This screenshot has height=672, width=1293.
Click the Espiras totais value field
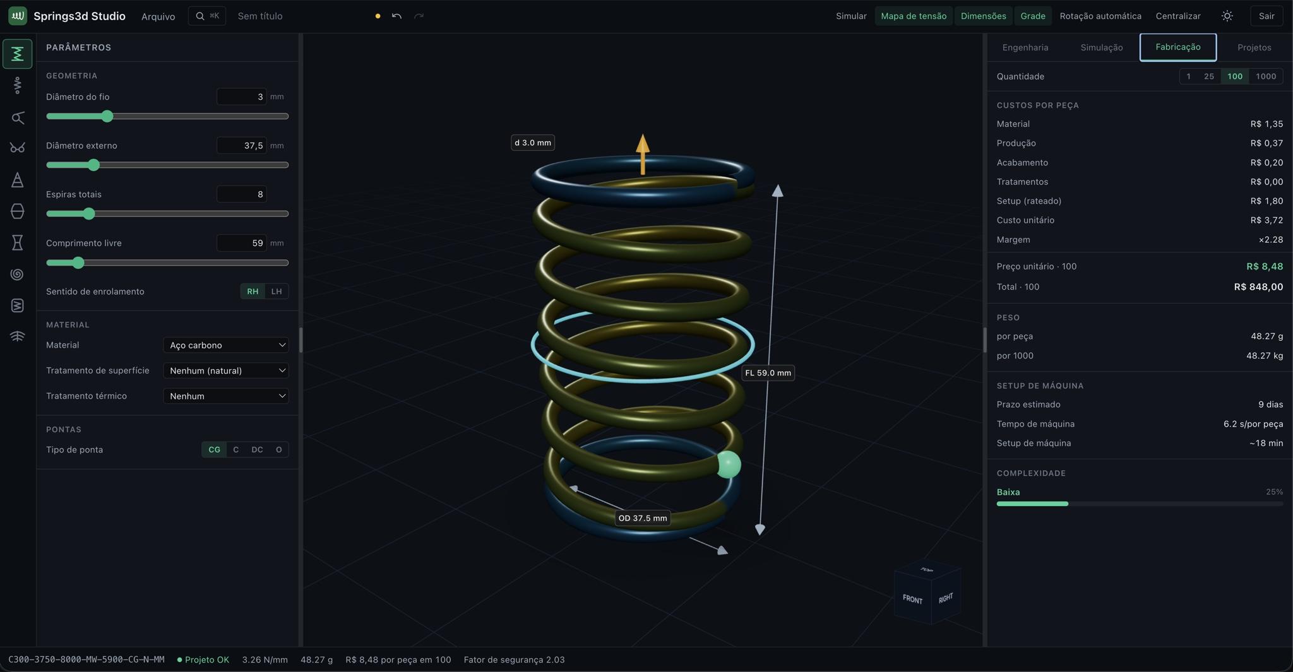241,194
